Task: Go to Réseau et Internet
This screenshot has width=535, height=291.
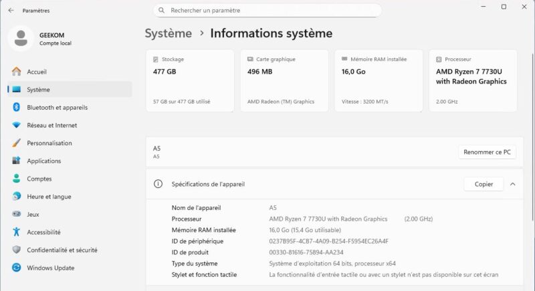Action: [70, 125]
